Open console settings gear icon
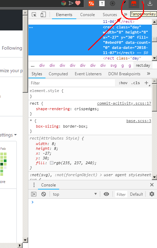Image resolution: width=157 pixels, height=248 pixels. click(152, 194)
